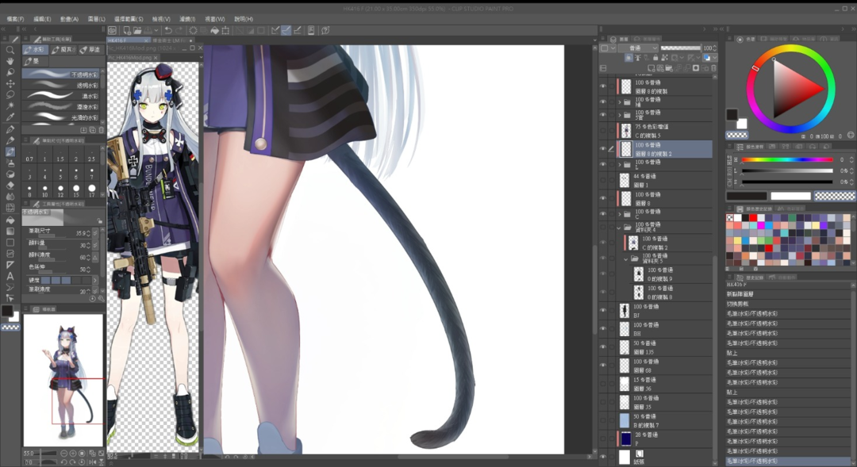Viewport: 857px width, 467px height.
Task: Open the palette color dropdown in layer panel
Action: click(607, 48)
